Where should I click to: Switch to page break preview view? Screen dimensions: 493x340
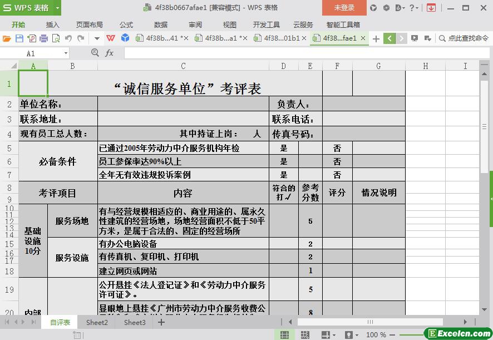304,335
